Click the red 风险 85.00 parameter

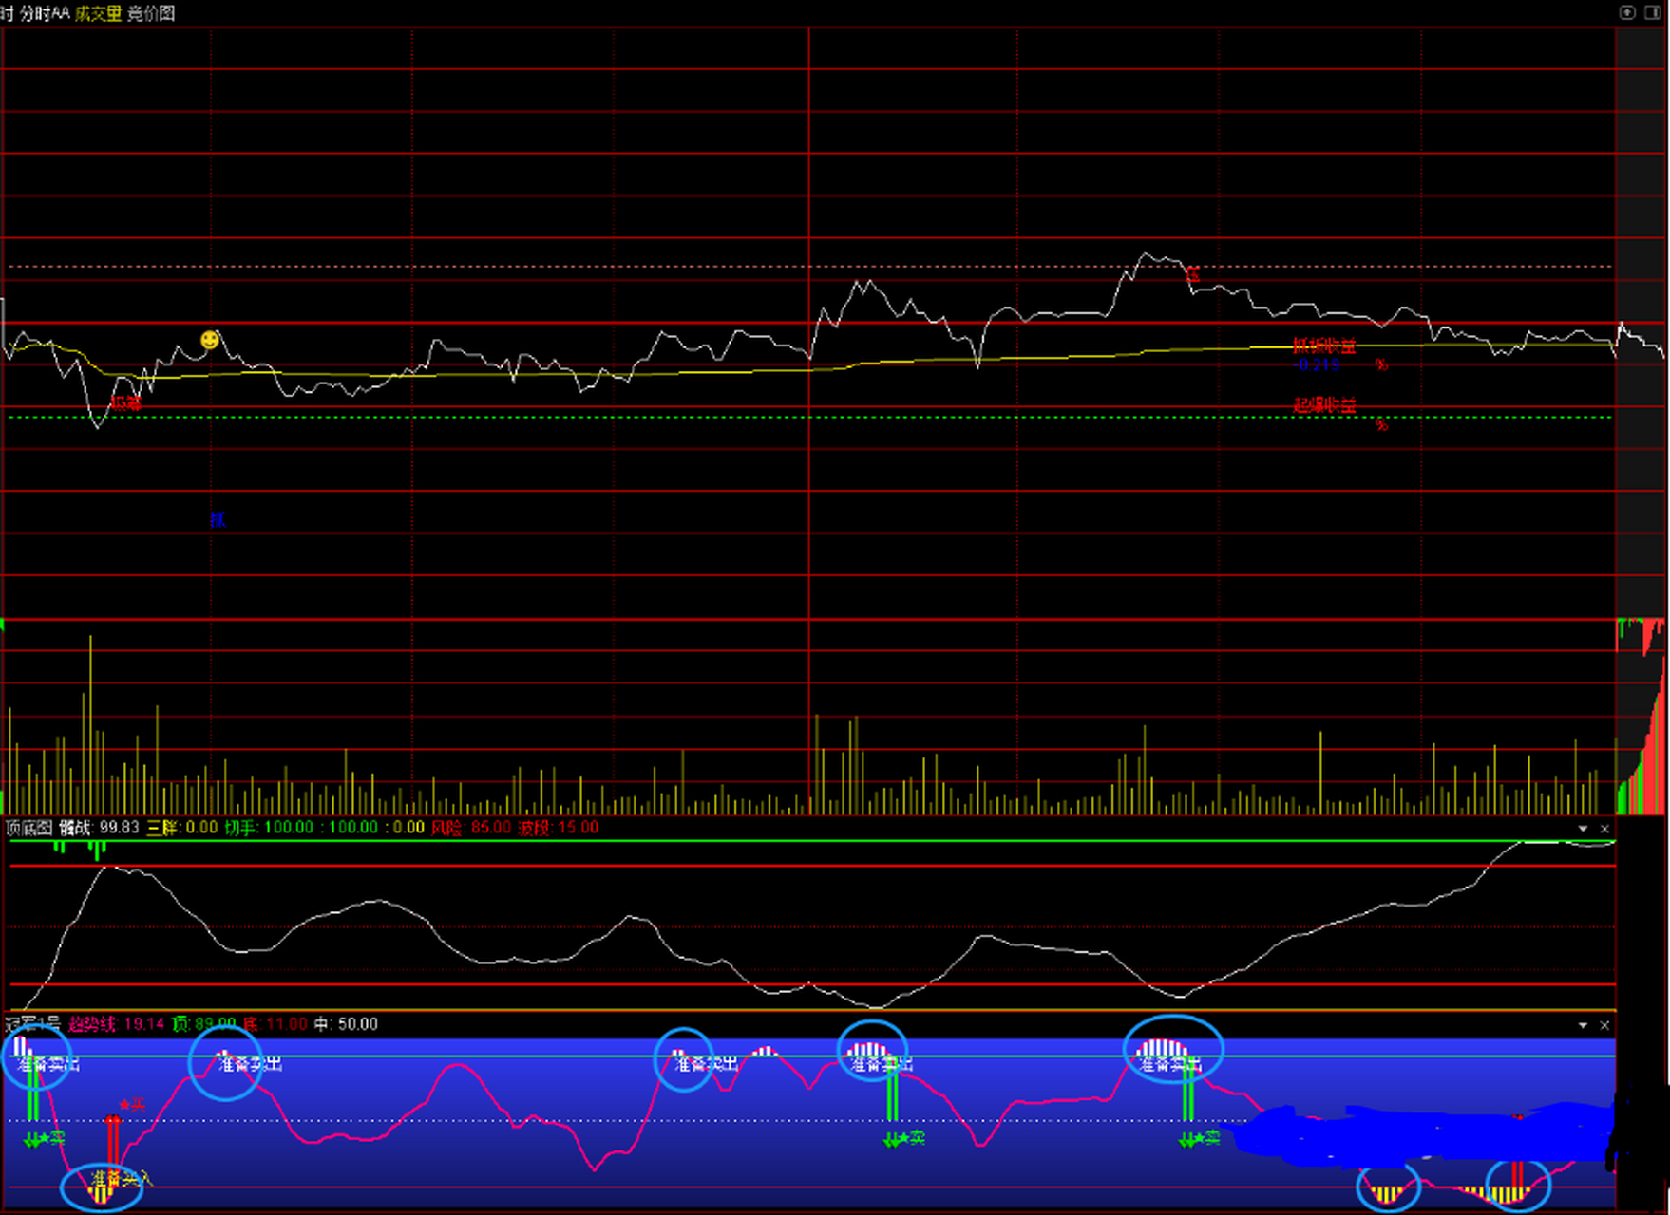click(471, 828)
